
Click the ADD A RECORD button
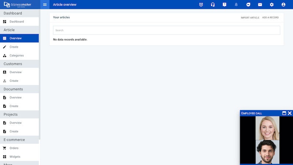click(x=270, y=18)
